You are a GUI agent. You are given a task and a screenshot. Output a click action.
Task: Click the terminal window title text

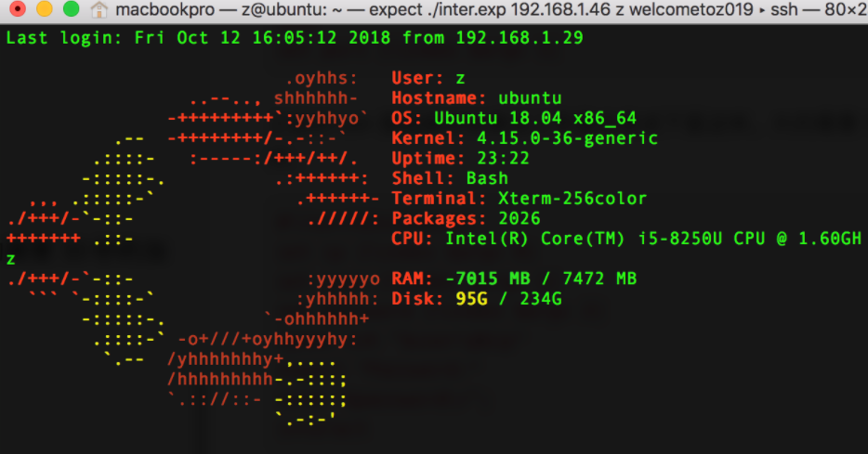[x=492, y=9]
